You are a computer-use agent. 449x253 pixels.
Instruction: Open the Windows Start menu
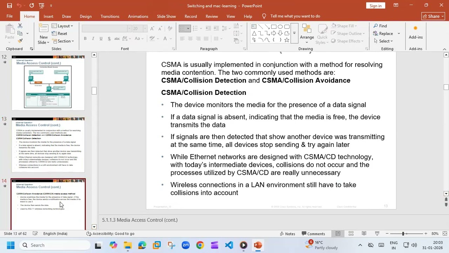click(11, 245)
